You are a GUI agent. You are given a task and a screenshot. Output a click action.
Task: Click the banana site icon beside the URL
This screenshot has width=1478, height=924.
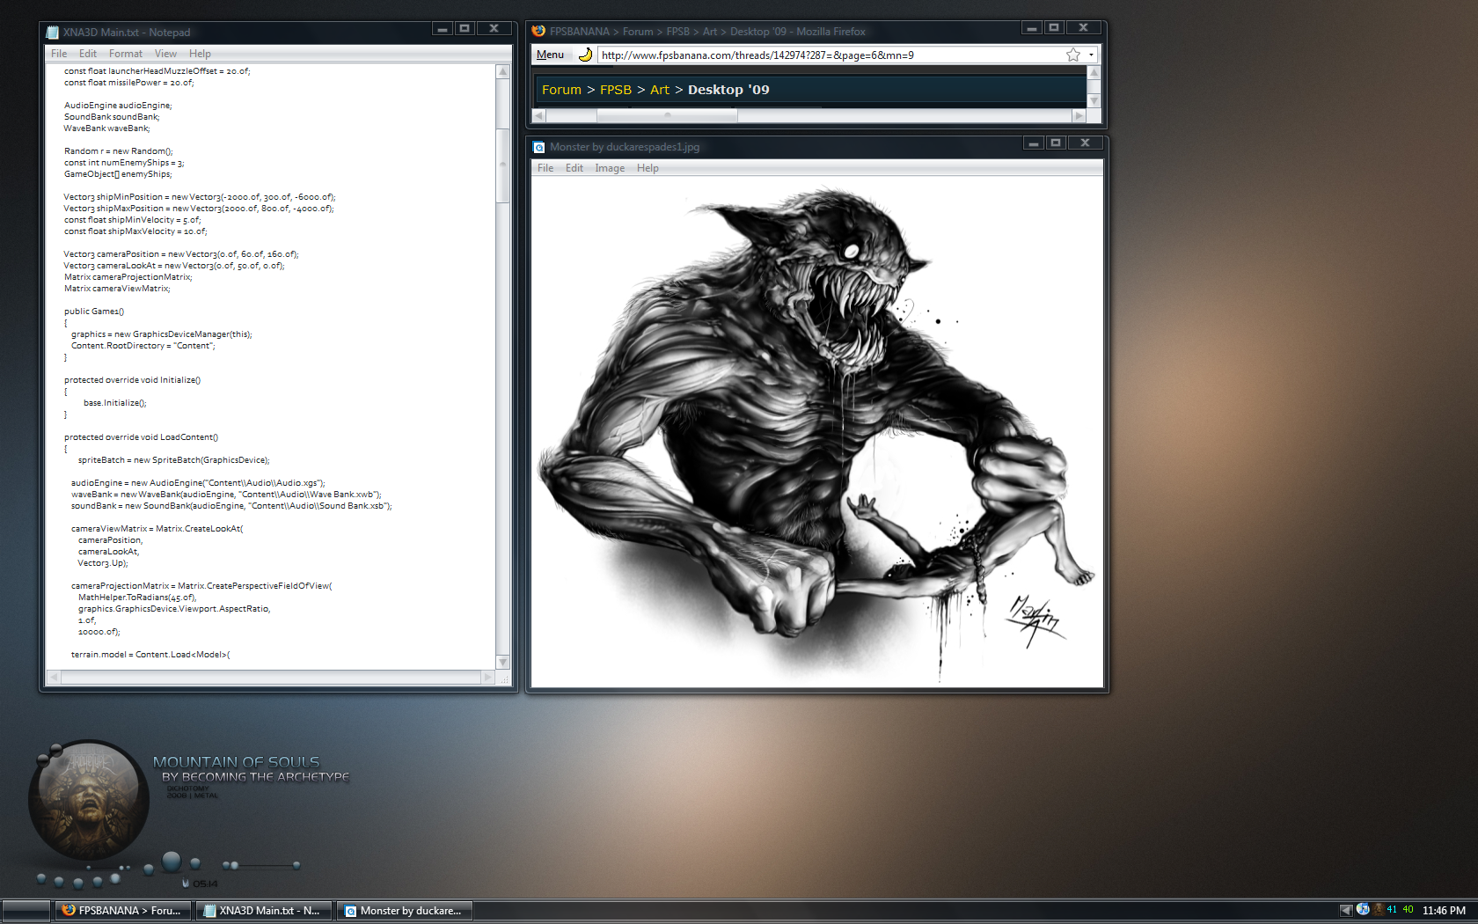point(585,55)
